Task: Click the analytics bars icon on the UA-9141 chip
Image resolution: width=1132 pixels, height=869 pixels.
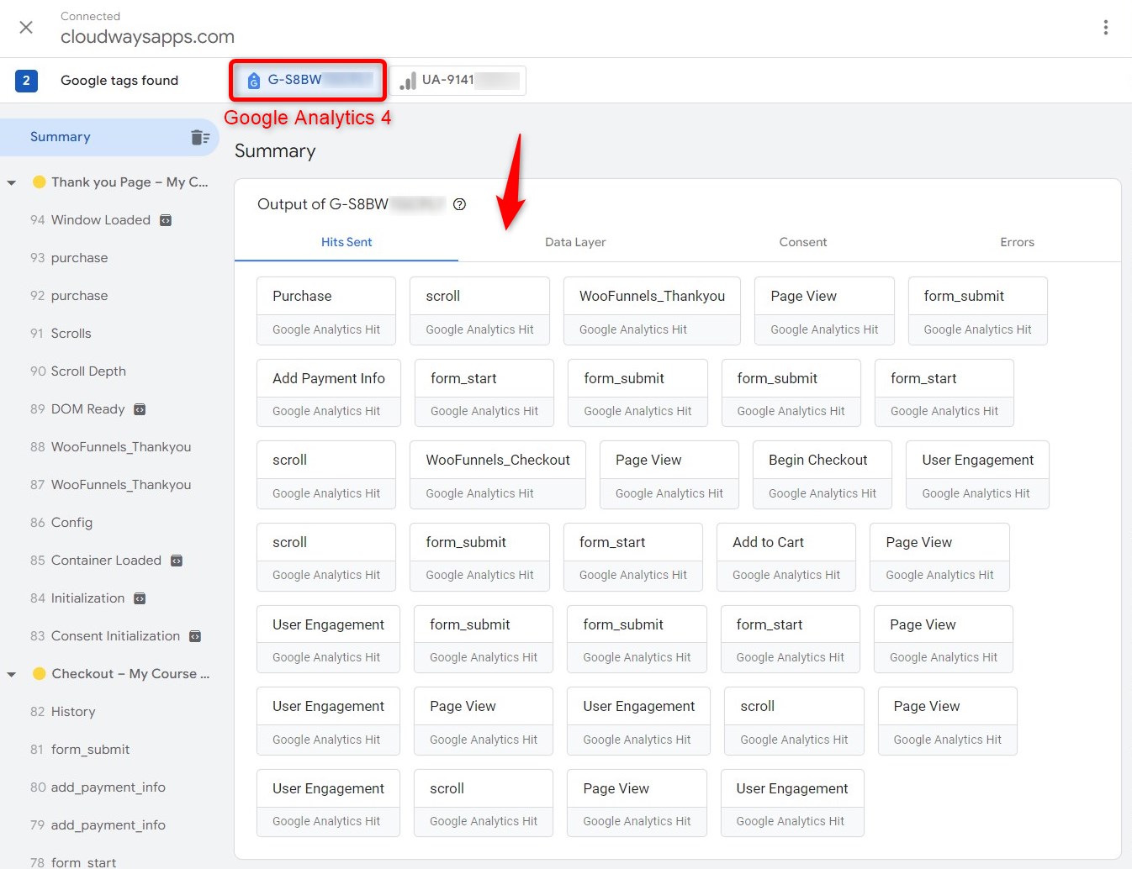Action: 408,80
